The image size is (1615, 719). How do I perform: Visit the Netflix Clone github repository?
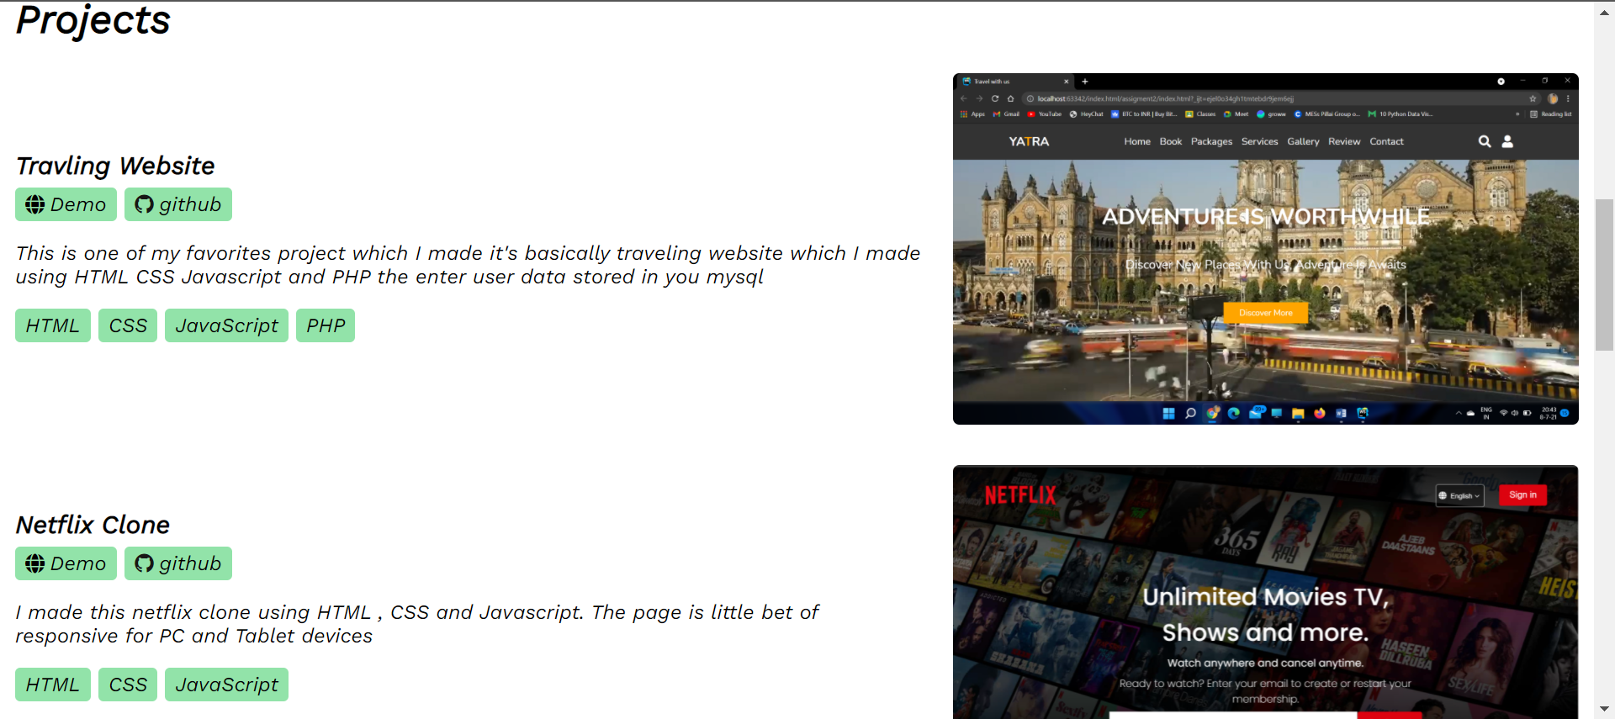coord(178,563)
